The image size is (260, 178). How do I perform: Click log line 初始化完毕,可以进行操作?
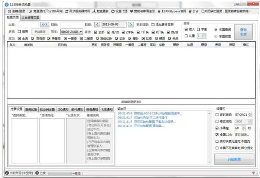click(x=142, y=117)
